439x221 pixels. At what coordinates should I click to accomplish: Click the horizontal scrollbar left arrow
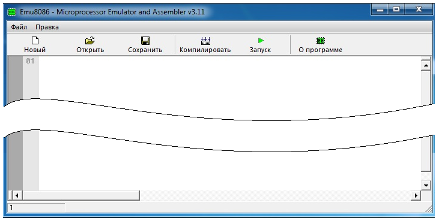tap(17, 195)
